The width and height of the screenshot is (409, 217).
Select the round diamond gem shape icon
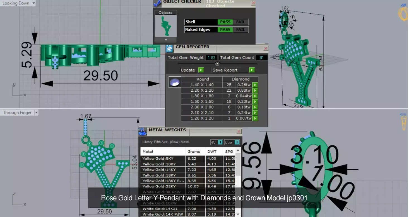click(x=175, y=83)
